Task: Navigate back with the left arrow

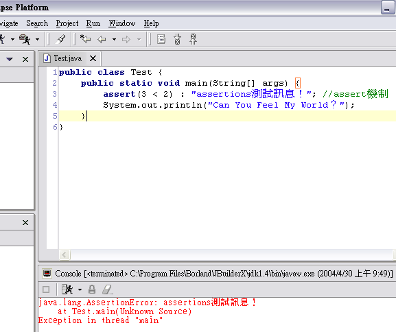Action: tap(102, 39)
